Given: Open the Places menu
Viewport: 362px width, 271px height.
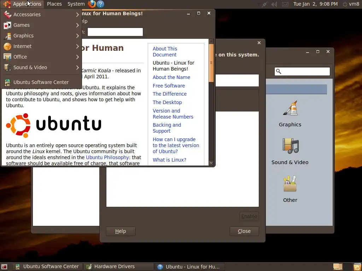Looking at the screenshot, I should (54, 4).
